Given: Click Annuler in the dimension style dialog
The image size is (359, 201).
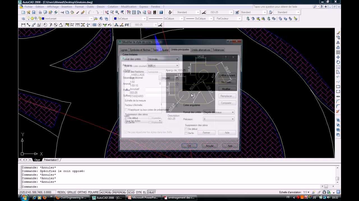Looking at the screenshot, I should 210,146.
